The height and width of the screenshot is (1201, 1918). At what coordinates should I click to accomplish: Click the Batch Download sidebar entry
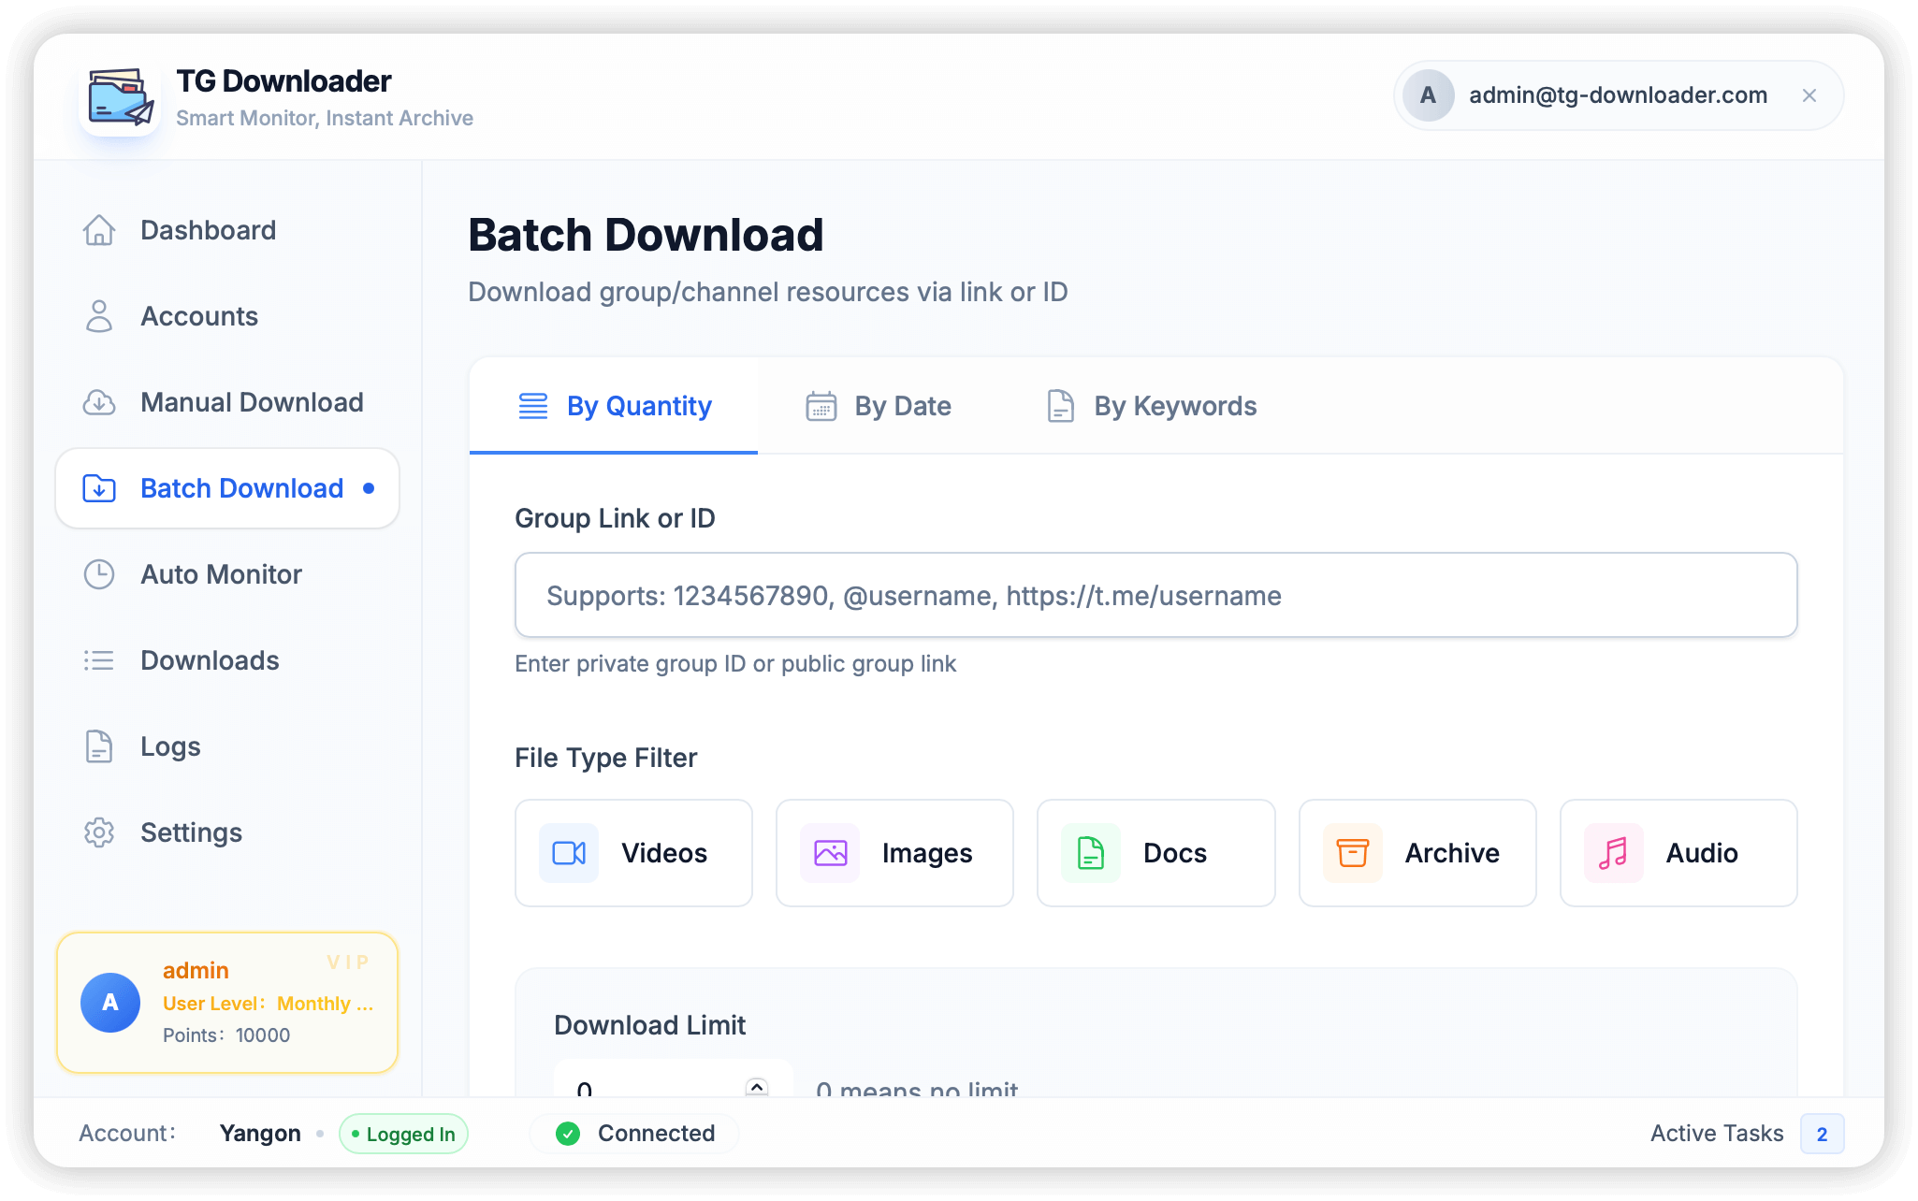pos(227,488)
